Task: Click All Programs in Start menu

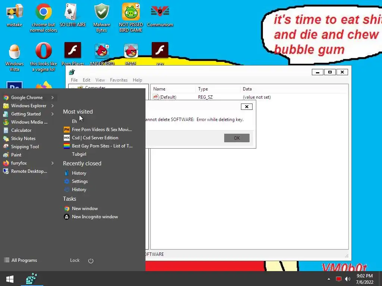Action: tap(21, 260)
